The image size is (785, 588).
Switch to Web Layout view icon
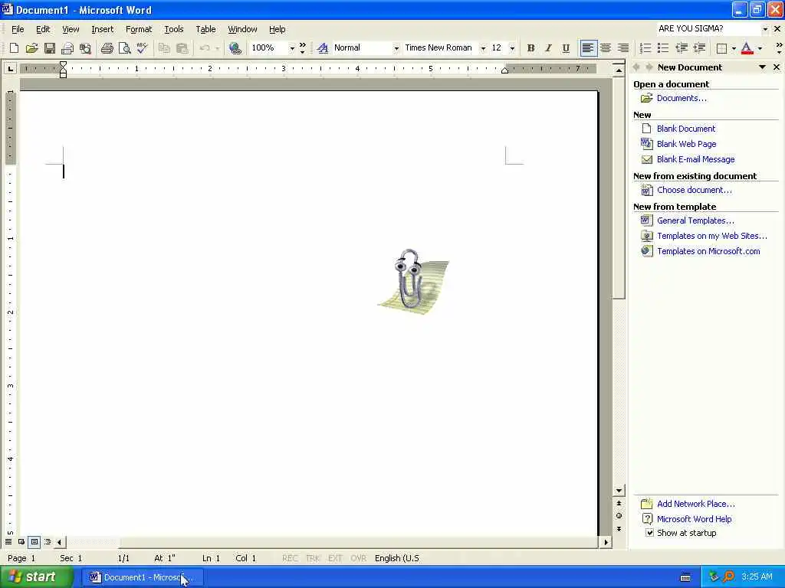coord(21,541)
